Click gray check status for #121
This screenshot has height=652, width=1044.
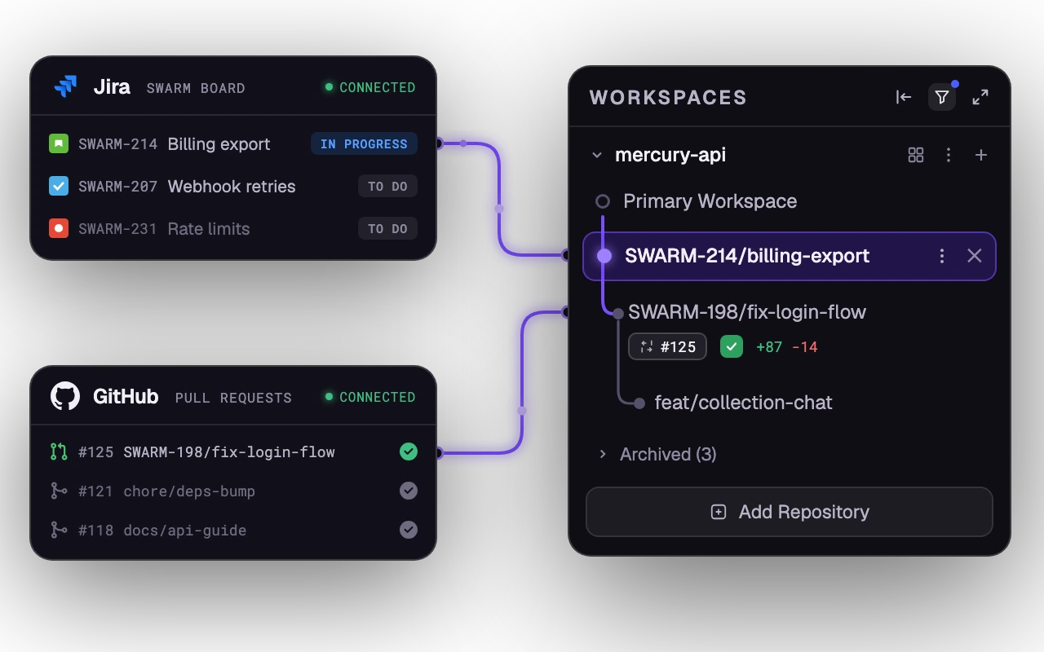pos(409,491)
